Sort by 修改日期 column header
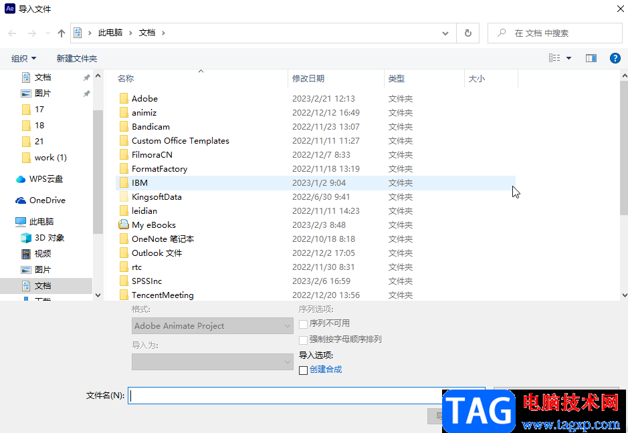This screenshot has width=628, height=433. (308, 78)
